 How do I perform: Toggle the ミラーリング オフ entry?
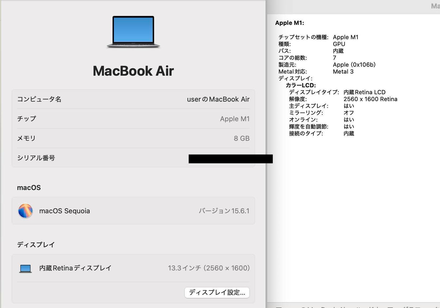(349, 113)
